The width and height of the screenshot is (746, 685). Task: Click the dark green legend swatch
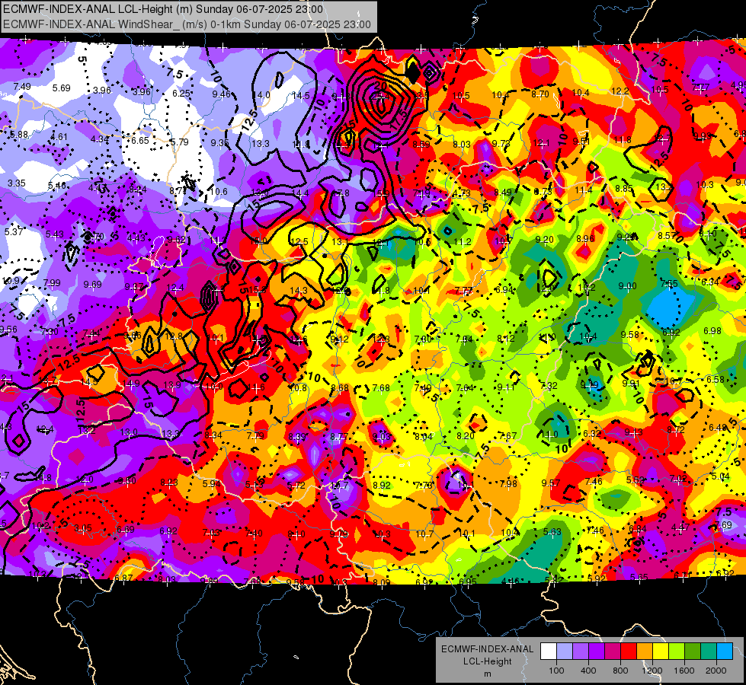(692, 652)
